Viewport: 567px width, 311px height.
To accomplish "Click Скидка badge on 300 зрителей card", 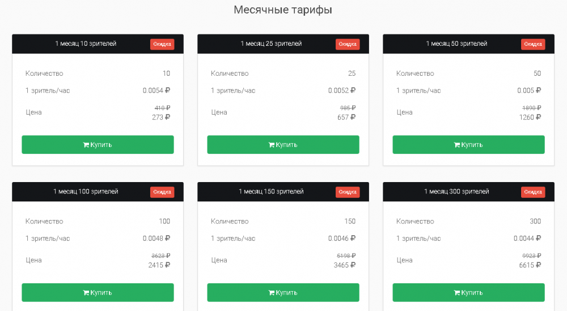I will 533,192.
